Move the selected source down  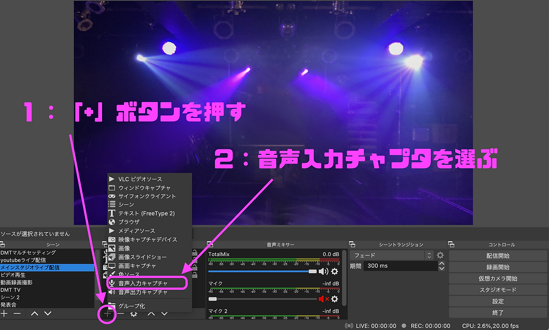(164, 314)
